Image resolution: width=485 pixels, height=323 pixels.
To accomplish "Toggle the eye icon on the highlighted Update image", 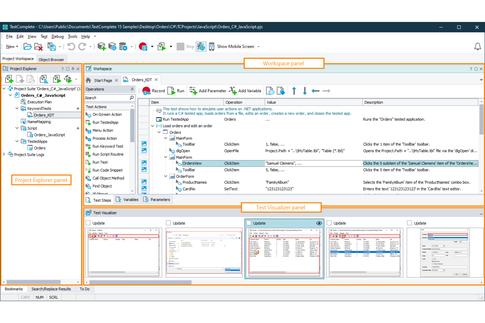I will coord(319,223).
